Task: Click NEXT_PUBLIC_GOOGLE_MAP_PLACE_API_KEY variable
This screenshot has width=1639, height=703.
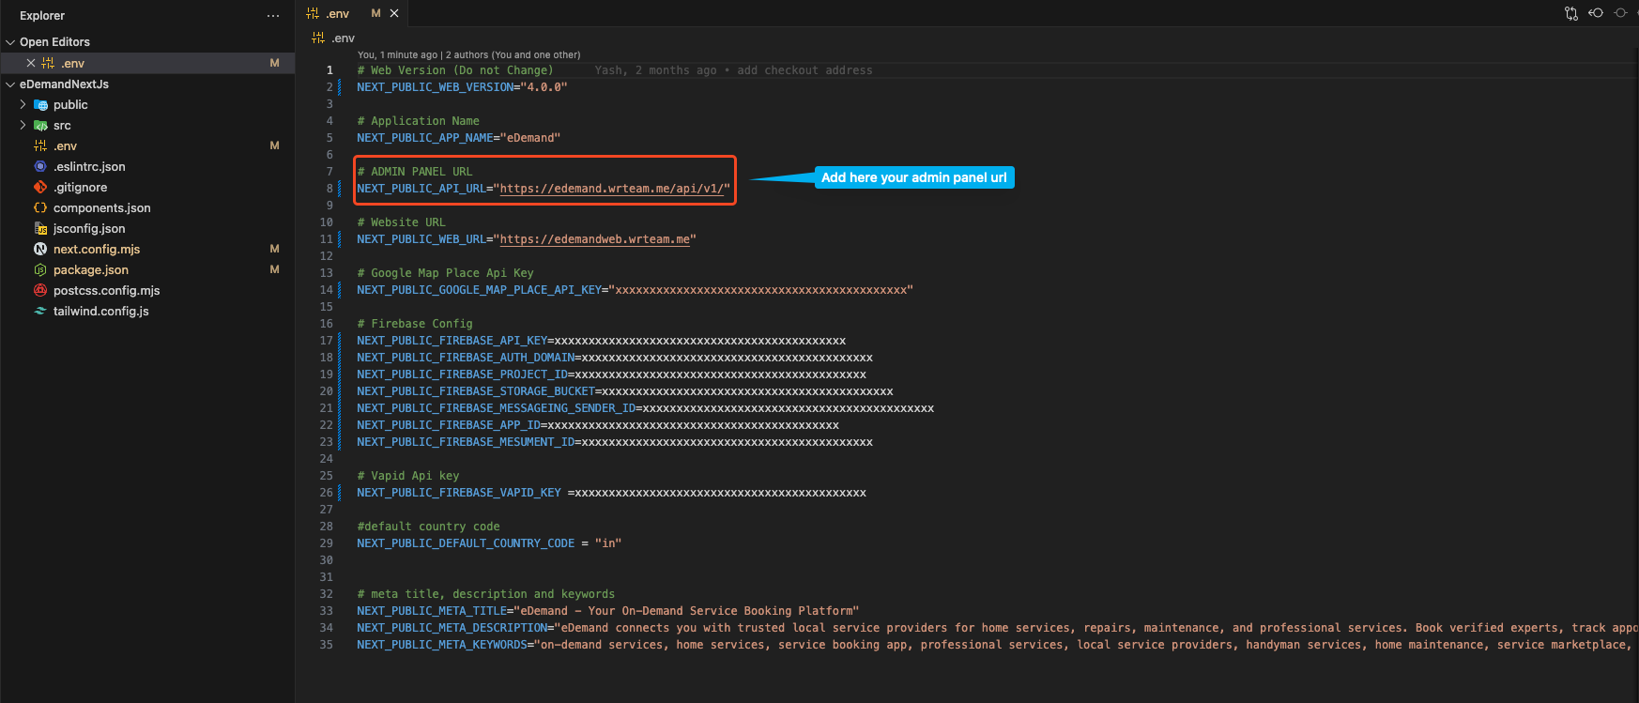Action: tap(479, 290)
